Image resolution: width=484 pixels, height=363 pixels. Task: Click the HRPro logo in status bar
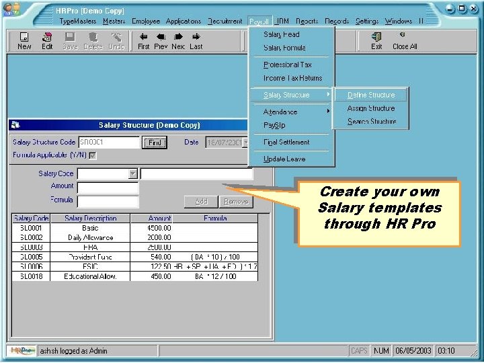click(23, 351)
